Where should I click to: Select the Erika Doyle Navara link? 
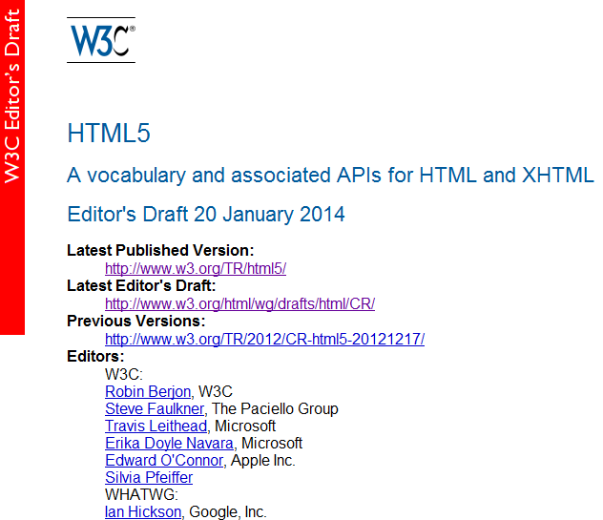(169, 443)
